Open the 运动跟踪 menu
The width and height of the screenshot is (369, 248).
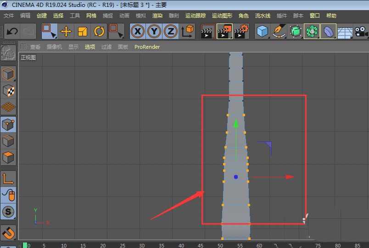196,16
